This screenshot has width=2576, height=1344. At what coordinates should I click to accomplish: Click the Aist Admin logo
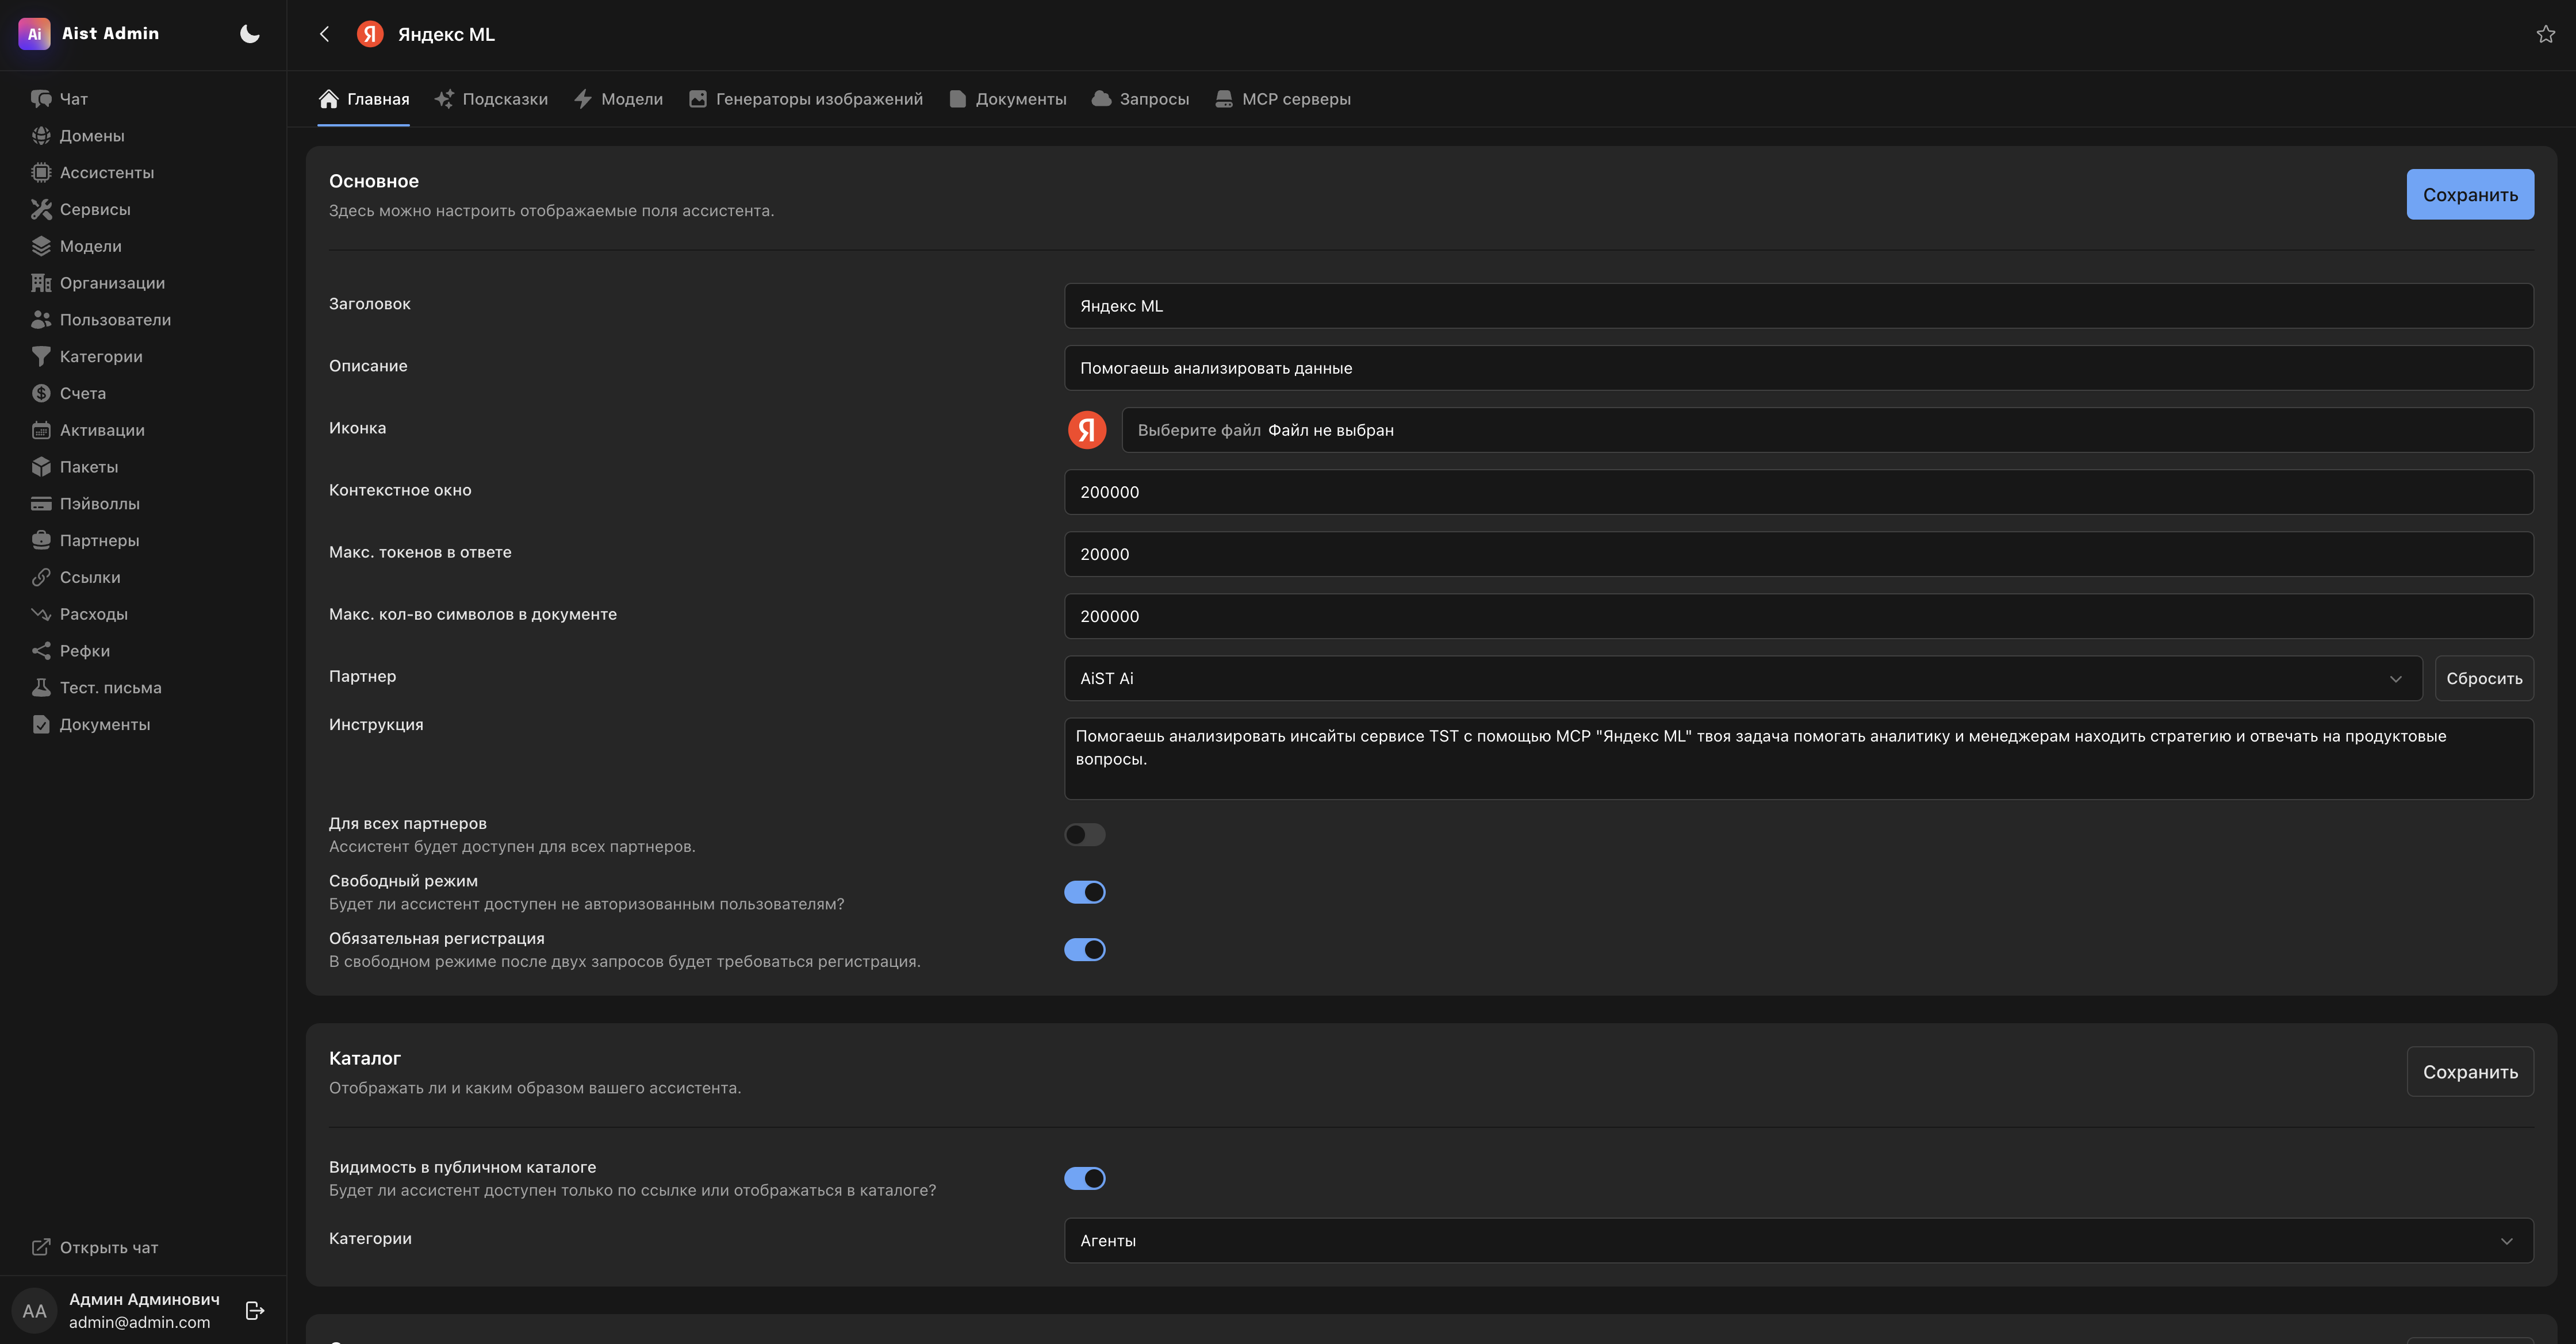tap(34, 34)
